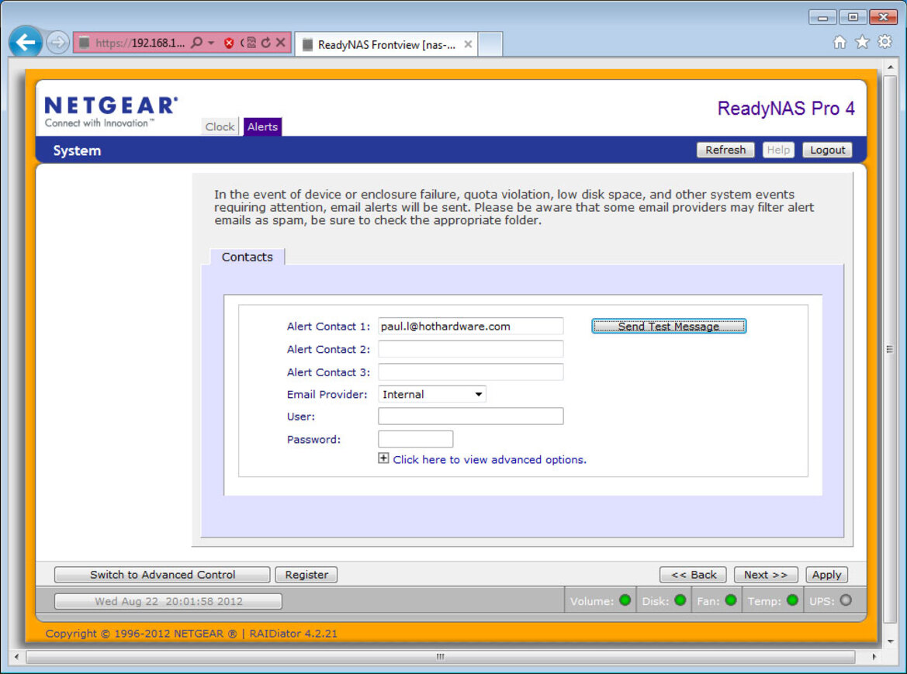Click the User input field
The width and height of the screenshot is (907, 674).
[x=471, y=416]
